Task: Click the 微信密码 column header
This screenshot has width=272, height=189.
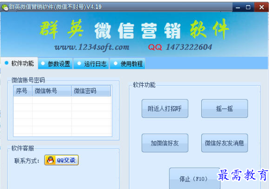Action: point(91,91)
